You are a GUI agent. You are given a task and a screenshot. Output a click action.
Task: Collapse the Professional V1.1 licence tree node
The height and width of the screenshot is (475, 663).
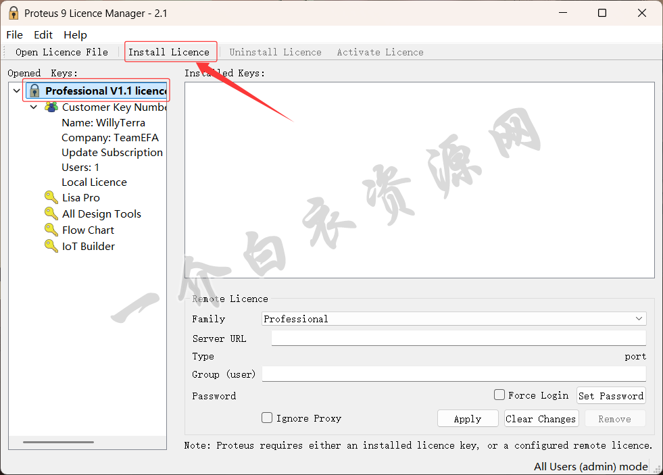(17, 91)
